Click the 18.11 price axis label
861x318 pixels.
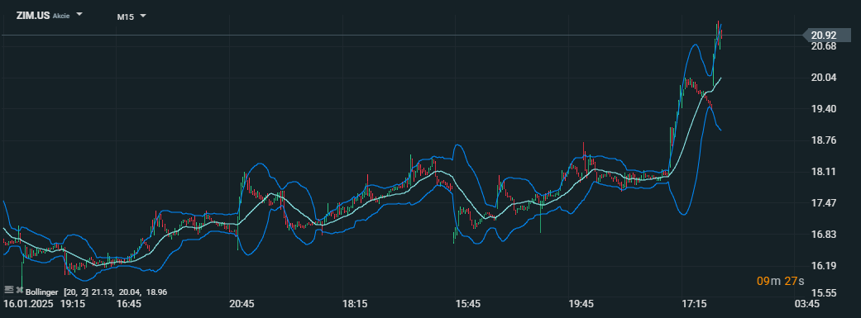point(823,172)
